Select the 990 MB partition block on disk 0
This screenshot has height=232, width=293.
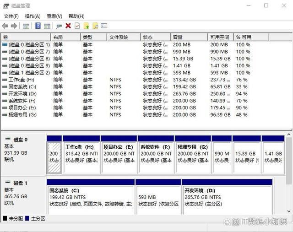click(x=222, y=155)
